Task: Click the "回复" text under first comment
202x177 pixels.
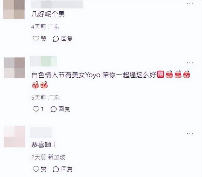Action: point(67,38)
